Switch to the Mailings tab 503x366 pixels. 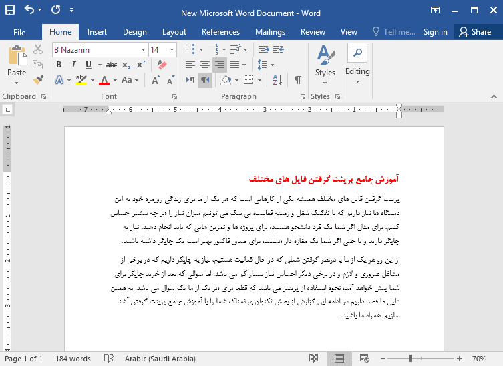[x=270, y=32]
